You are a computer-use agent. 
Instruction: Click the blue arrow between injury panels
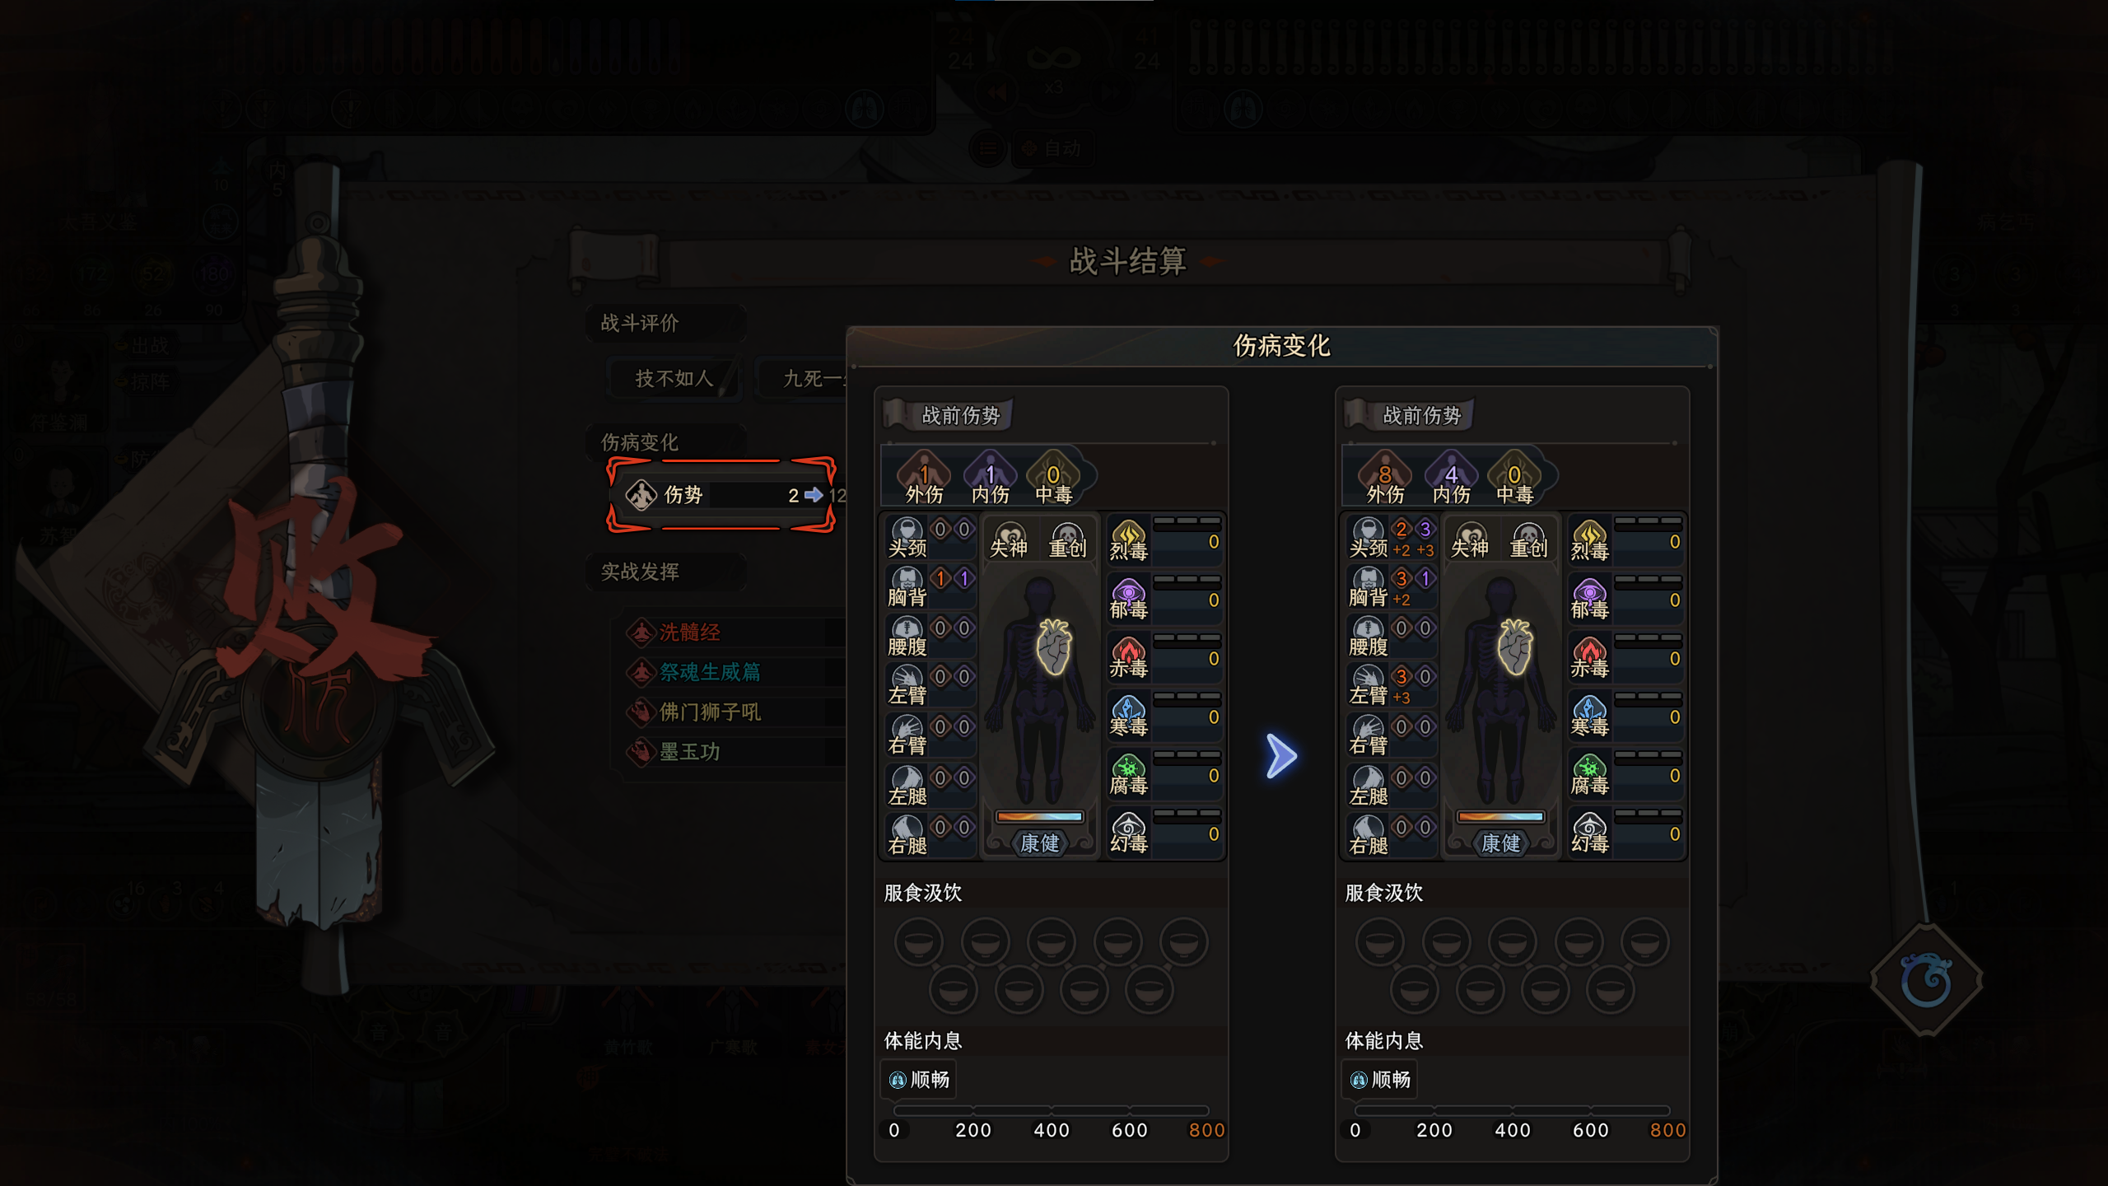click(1281, 755)
